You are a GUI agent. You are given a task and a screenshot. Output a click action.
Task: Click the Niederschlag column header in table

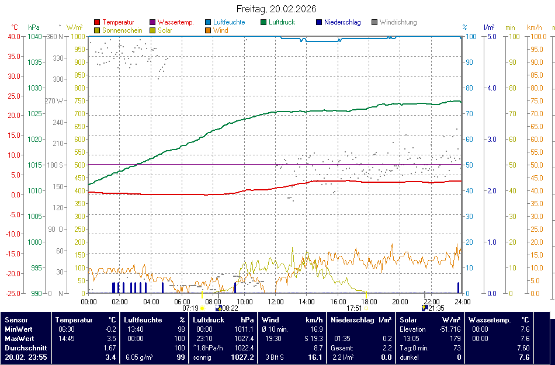(x=352, y=320)
